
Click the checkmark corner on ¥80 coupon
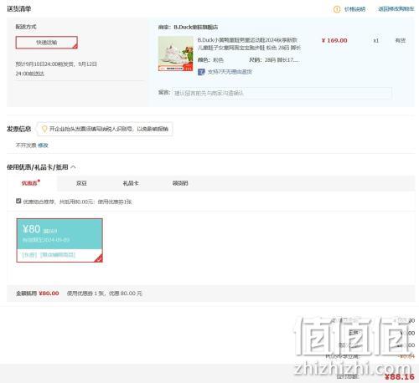[99, 258]
